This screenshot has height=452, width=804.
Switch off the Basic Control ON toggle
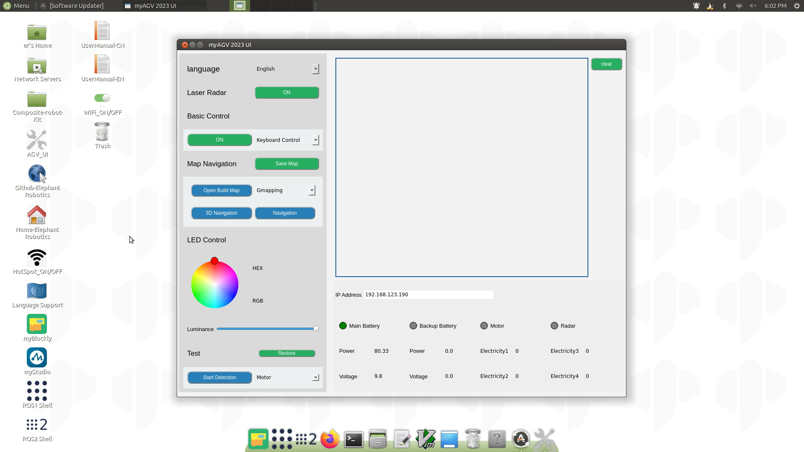219,140
